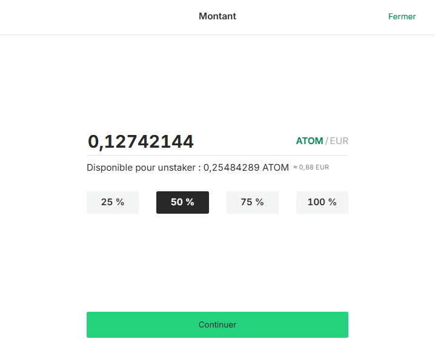Click the header divider below Montant
This screenshot has width=435, height=362.
click(217, 35)
